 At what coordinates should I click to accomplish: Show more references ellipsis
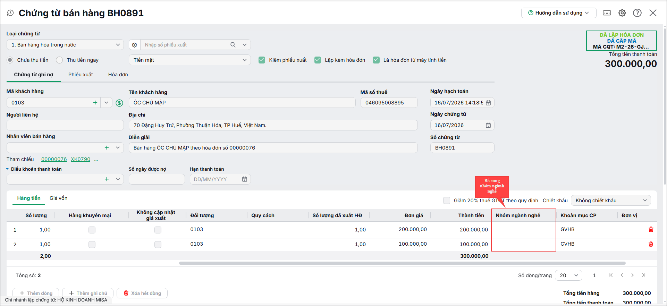[96, 160]
